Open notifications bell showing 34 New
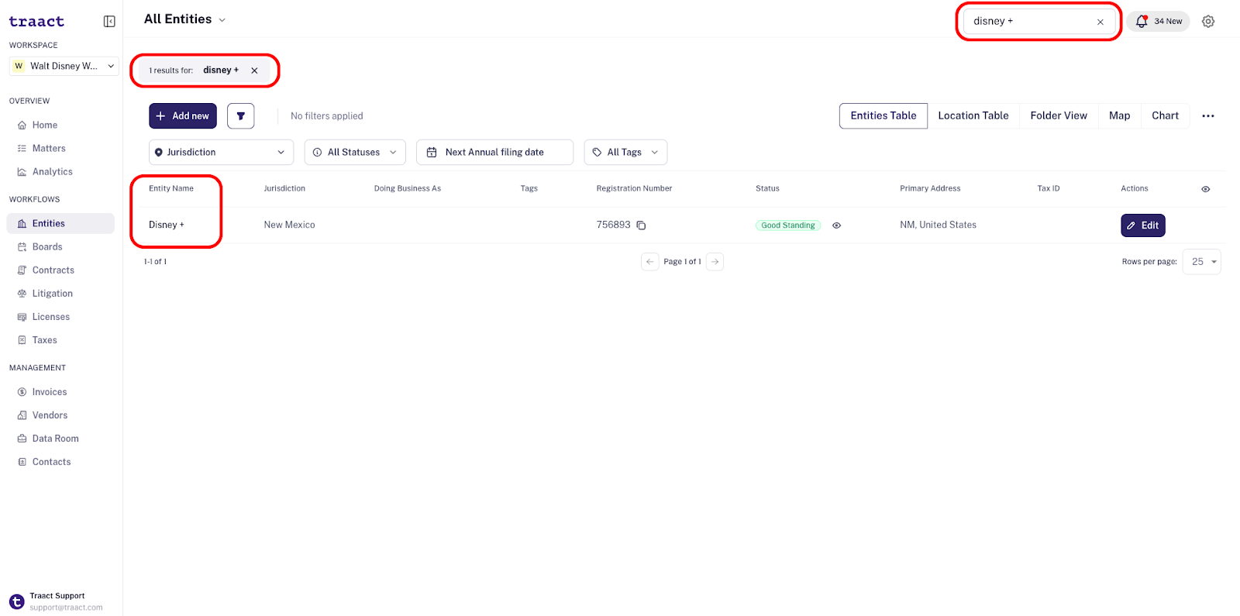1240x616 pixels. tap(1159, 22)
